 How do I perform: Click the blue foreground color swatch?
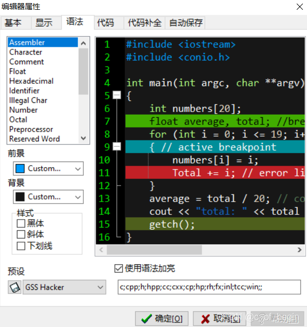coord(20,169)
